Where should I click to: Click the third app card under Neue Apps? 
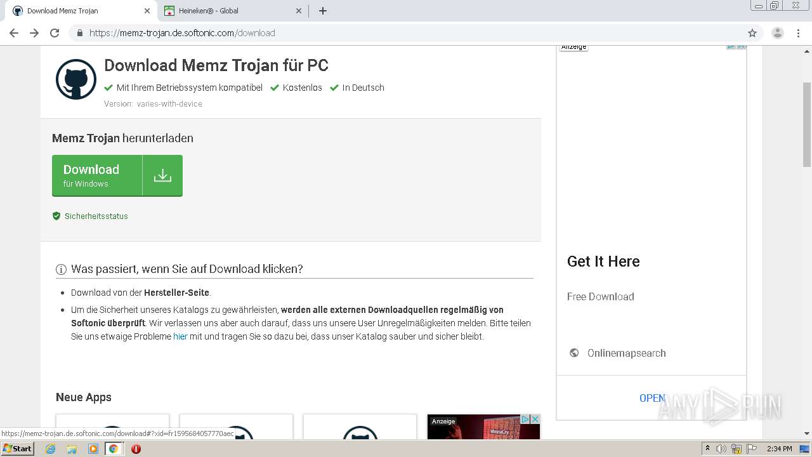[x=360, y=427]
